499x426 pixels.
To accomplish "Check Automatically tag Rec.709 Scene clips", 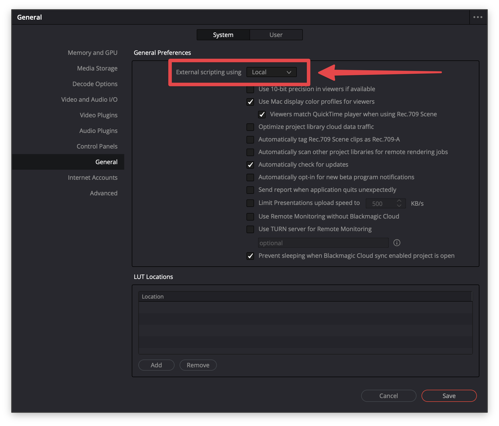I will click(250, 139).
